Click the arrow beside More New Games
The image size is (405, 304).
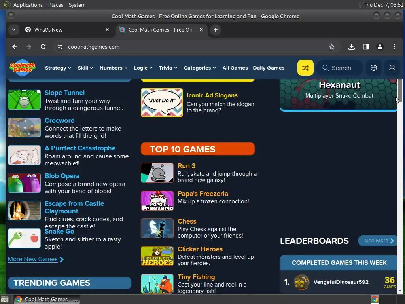pyautogui.click(x=62, y=259)
